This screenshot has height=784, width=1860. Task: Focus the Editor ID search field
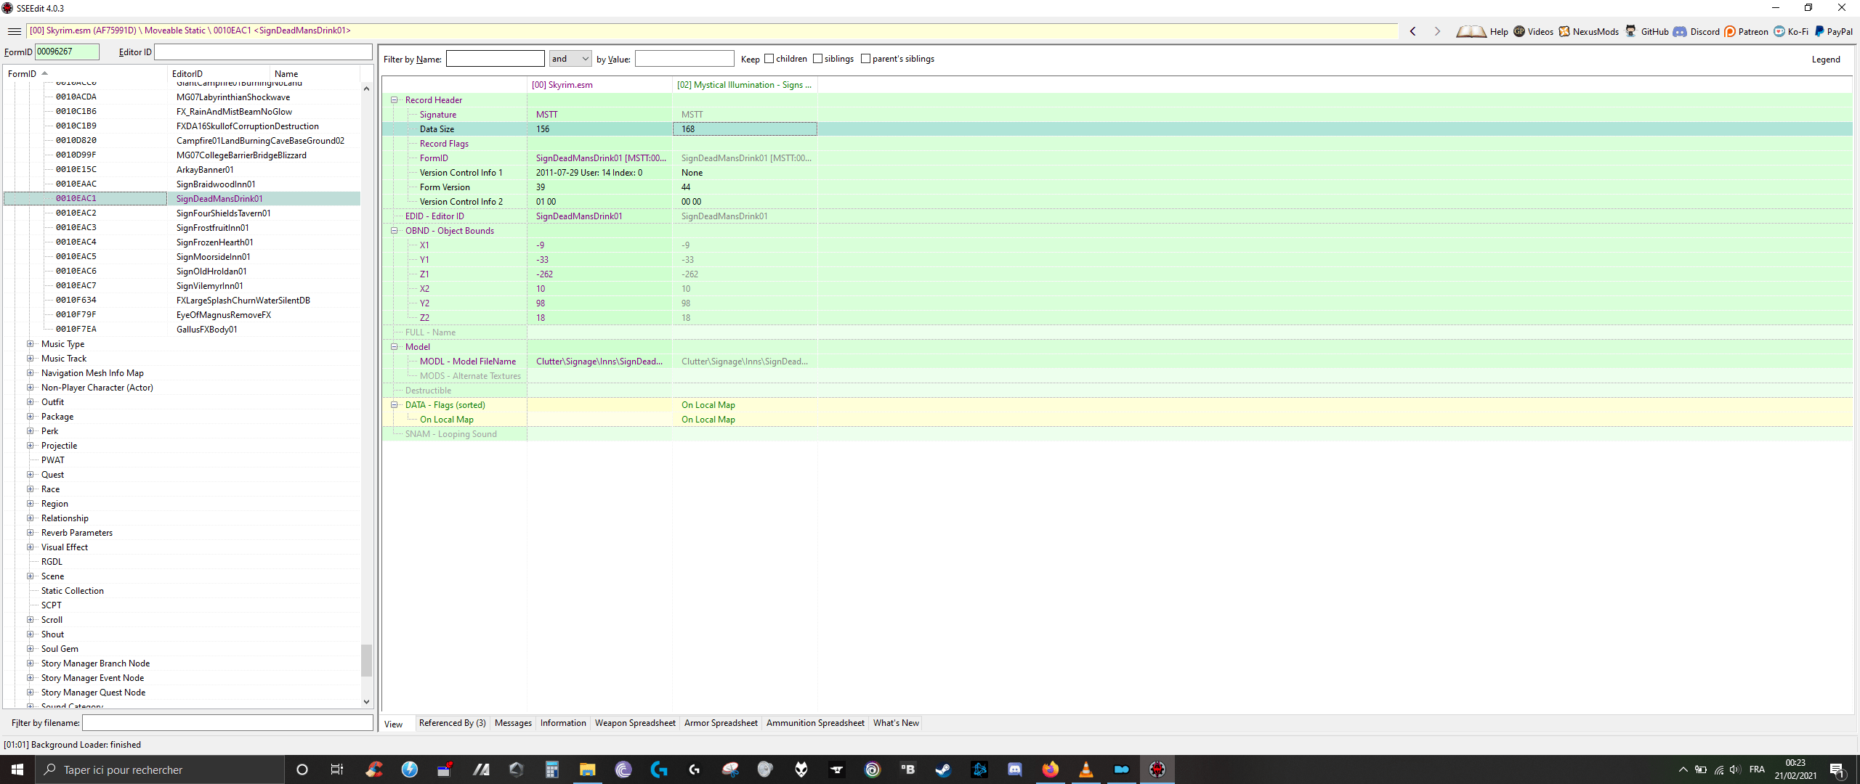(x=263, y=52)
